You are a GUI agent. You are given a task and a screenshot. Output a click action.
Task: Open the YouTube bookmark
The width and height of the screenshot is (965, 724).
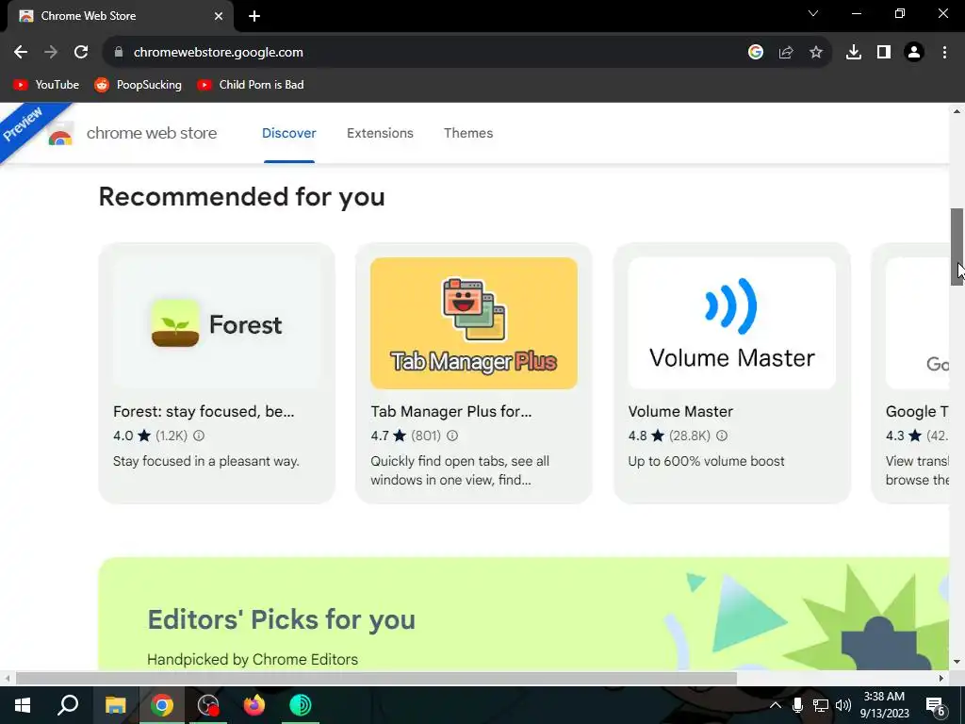coord(46,85)
